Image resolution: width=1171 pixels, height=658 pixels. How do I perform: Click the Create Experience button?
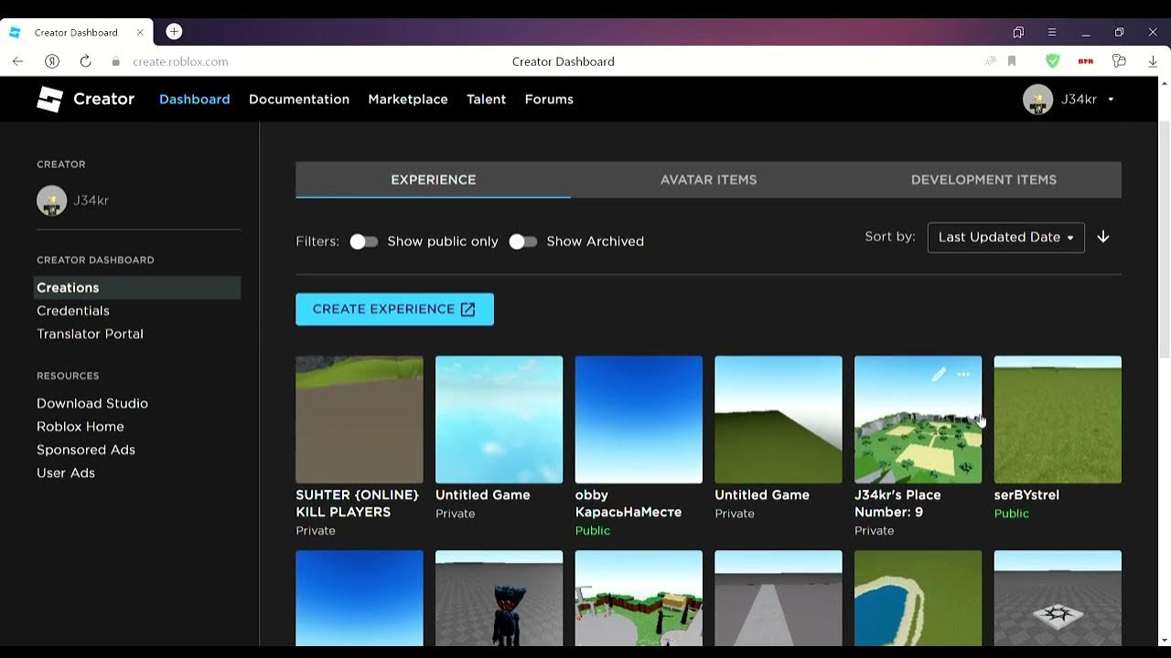[x=394, y=309]
